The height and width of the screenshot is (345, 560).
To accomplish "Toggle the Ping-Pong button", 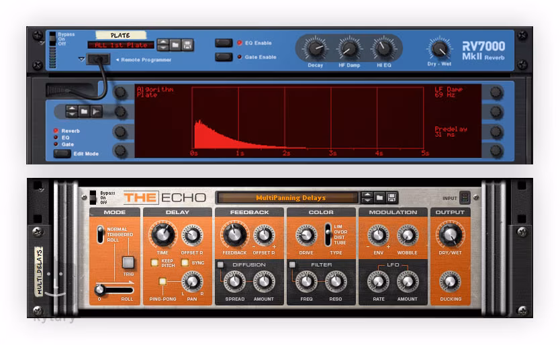I will coord(162,281).
